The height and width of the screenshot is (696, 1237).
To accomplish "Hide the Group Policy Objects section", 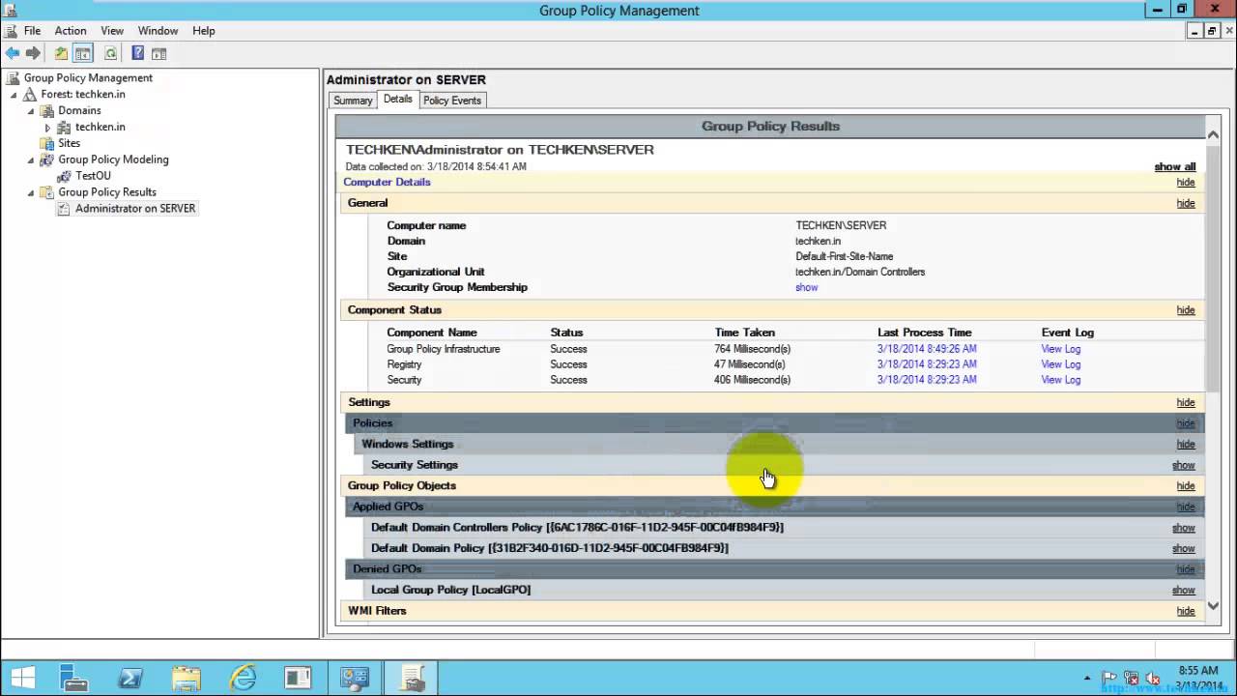I will [1186, 486].
